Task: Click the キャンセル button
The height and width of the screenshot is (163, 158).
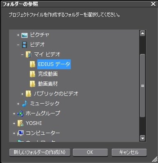Action: [129, 152]
